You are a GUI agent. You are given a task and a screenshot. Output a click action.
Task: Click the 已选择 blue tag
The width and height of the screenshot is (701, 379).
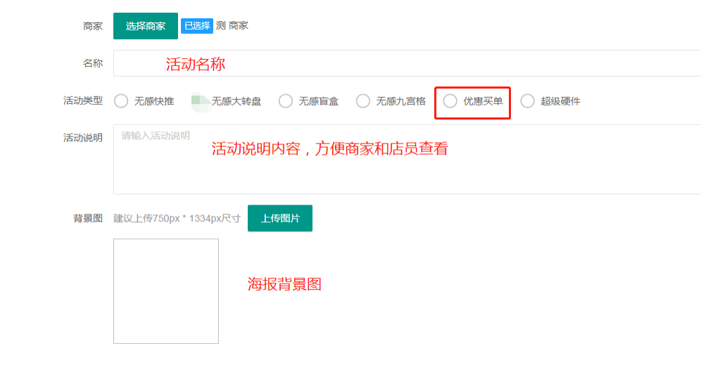pos(196,26)
